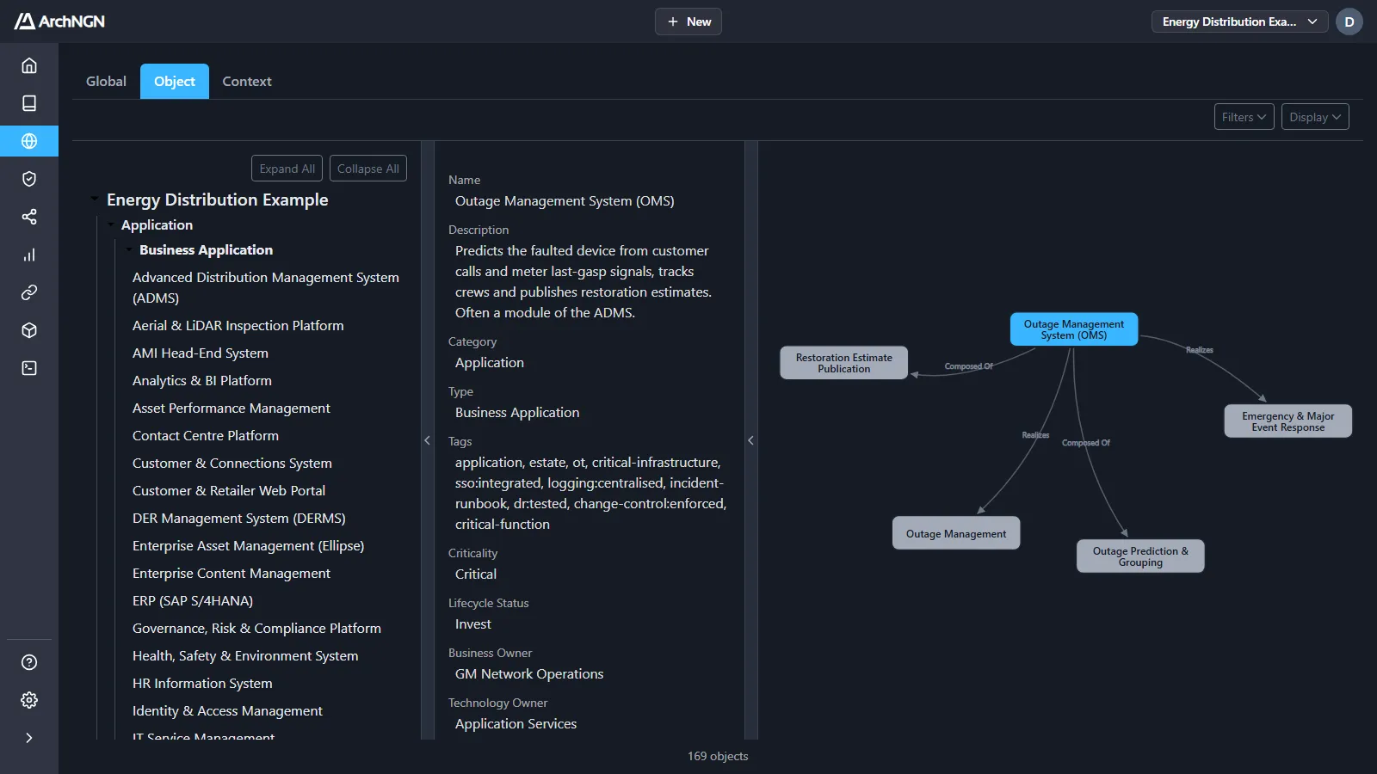This screenshot has width=1377, height=774.
Task: Open the settings gear icon
Action: pos(29,700)
